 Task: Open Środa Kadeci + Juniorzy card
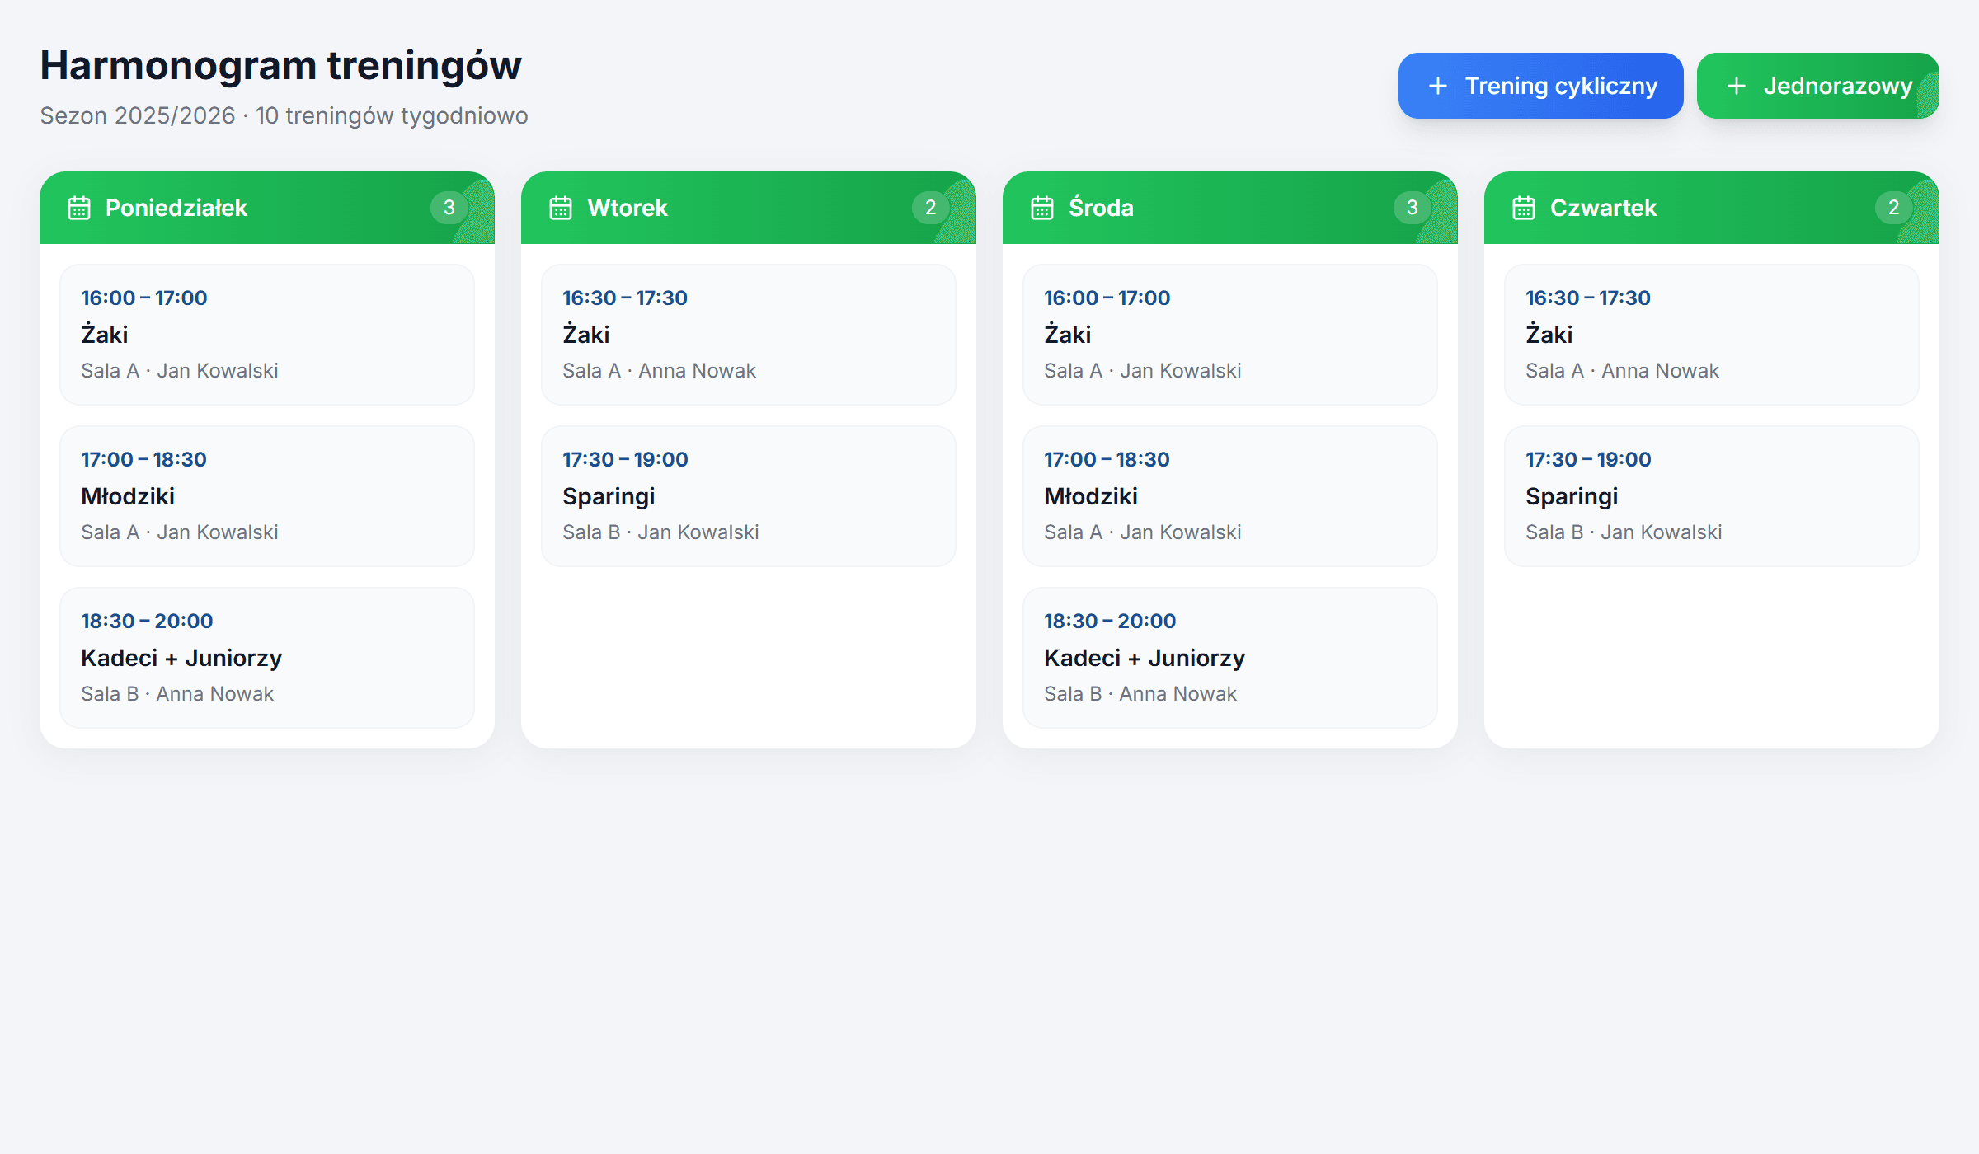tap(1230, 658)
